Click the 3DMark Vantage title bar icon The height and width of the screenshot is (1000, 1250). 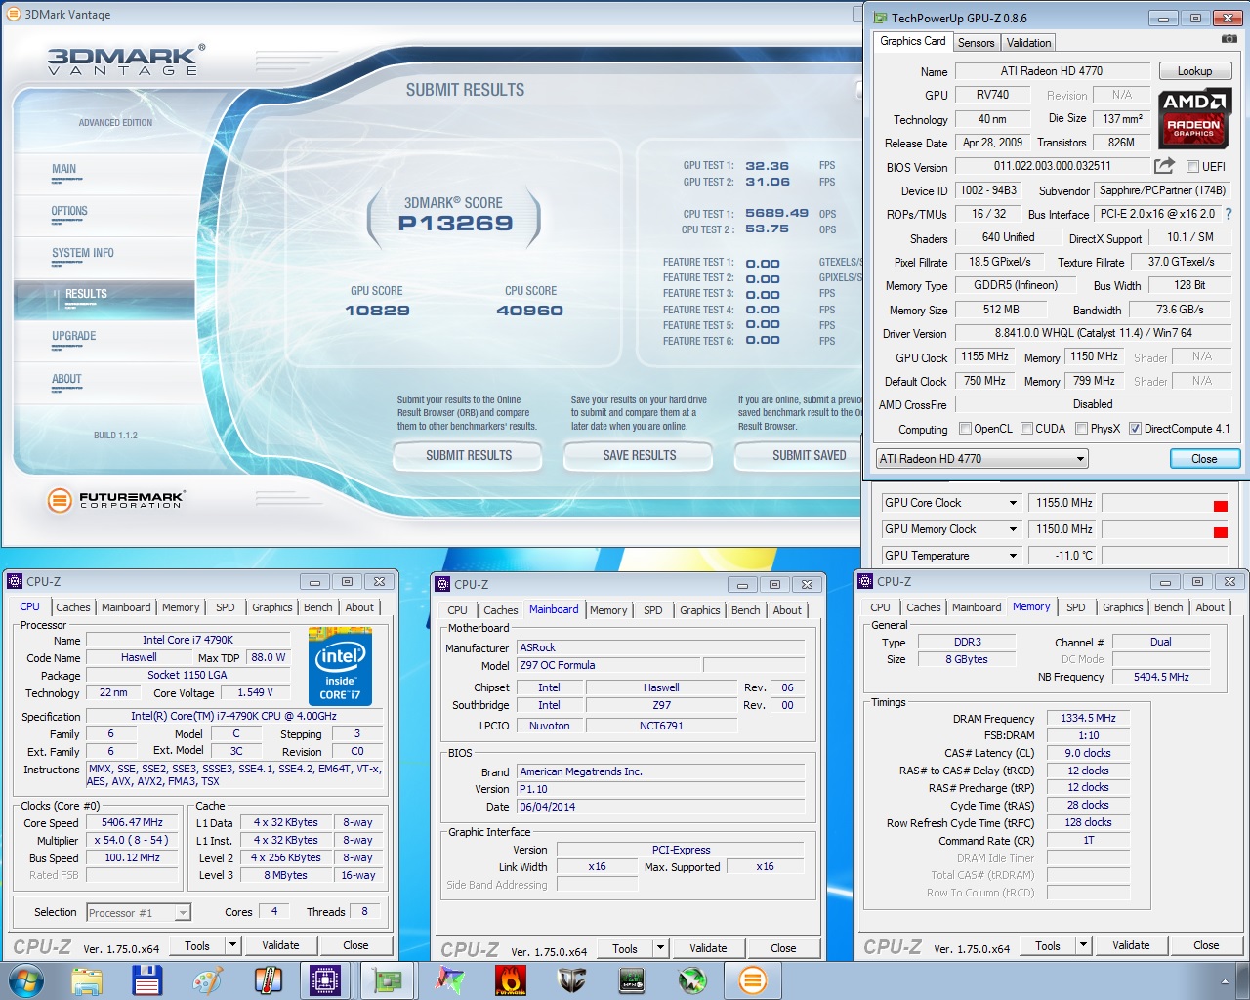14,15
